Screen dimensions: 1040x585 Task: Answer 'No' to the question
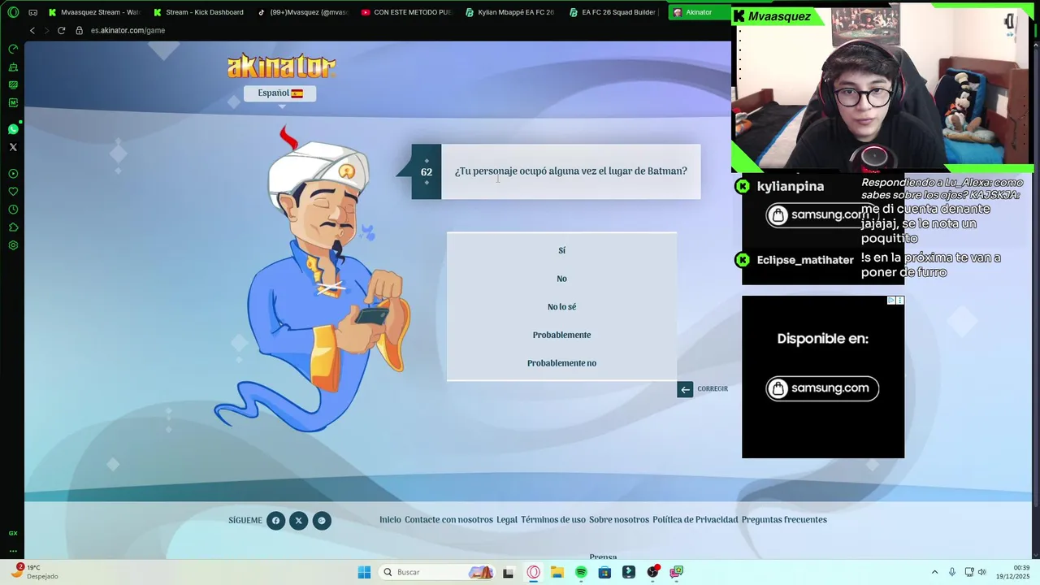[x=561, y=279]
